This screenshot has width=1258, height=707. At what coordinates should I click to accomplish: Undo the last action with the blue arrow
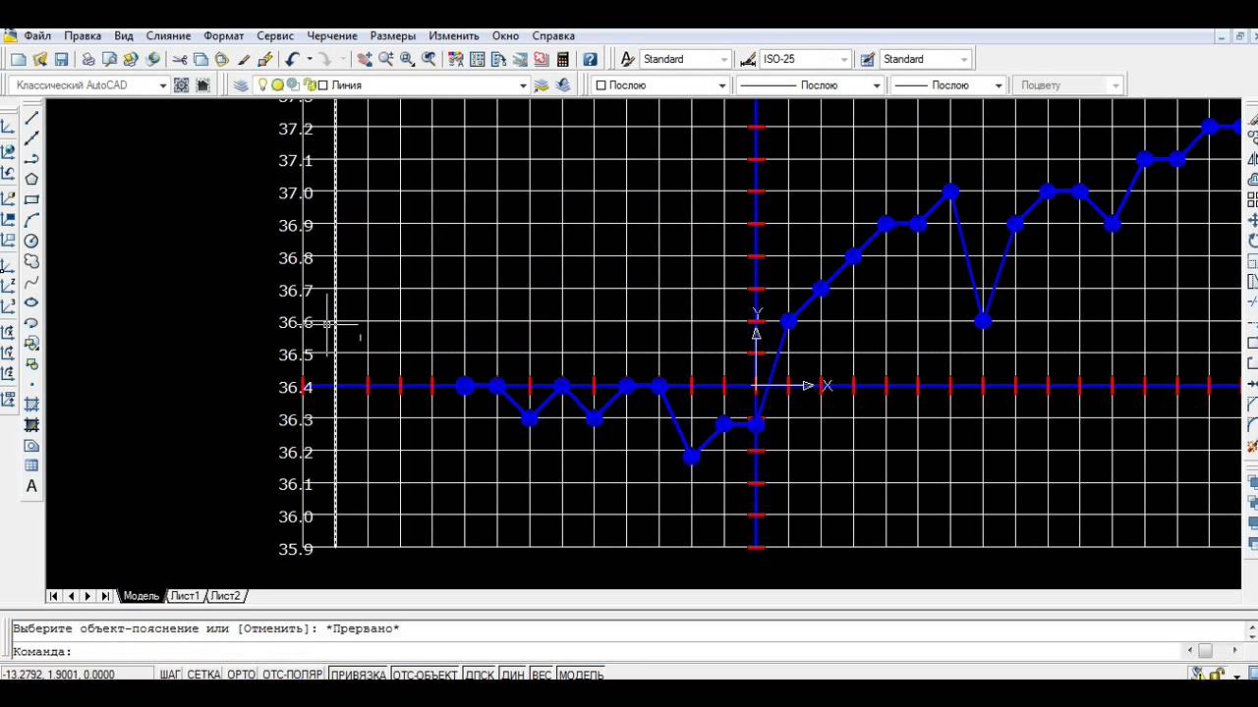click(292, 60)
